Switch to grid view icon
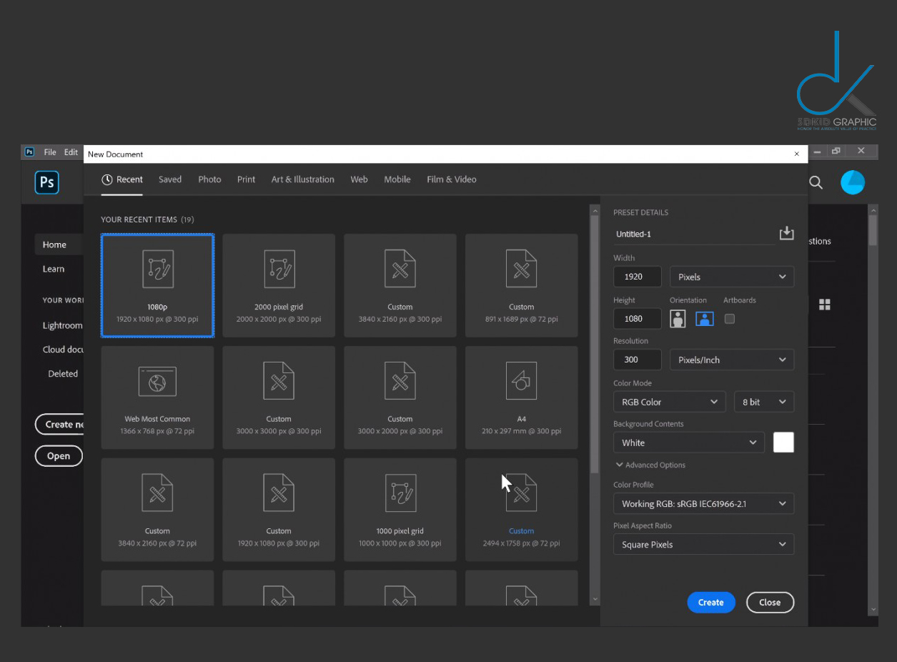The height and width of the screenshot is (662, 897). [x=825, y=305]
